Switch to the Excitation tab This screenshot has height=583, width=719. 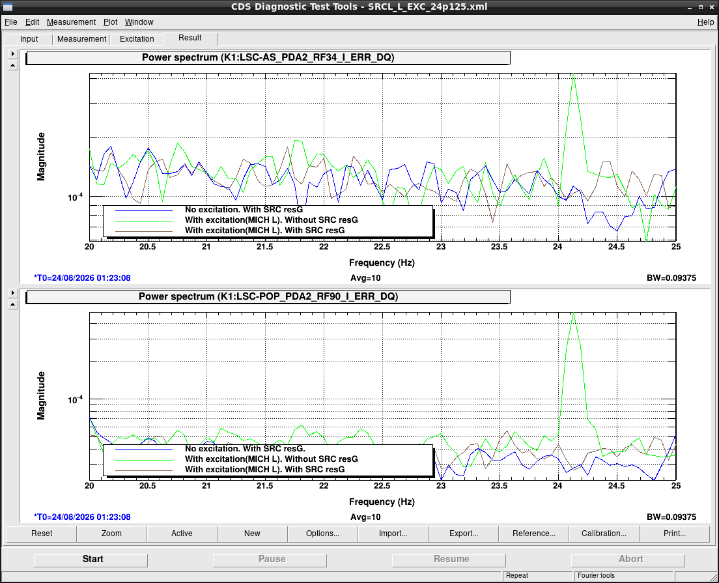[137, 39]
